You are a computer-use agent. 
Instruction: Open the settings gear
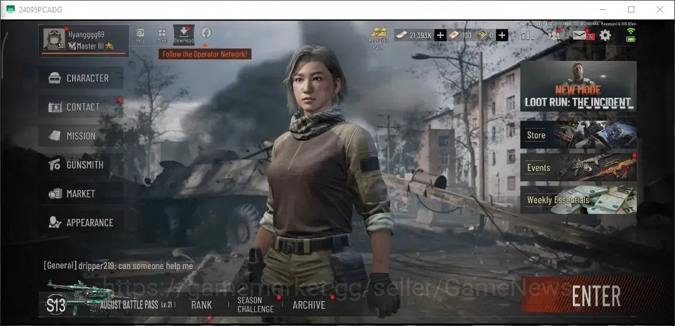coord(605,35)
